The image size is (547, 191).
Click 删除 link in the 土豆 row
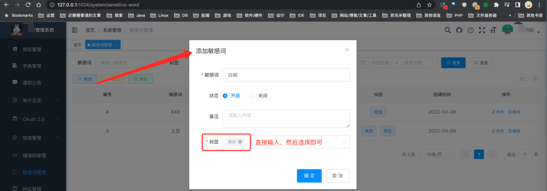pos(514,131)
